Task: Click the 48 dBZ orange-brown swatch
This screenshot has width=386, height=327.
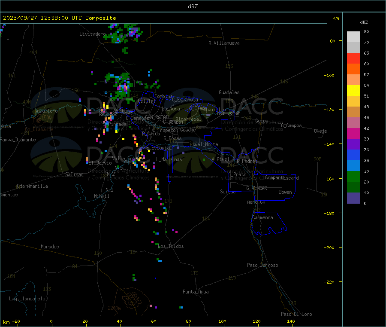Action: [x=353, y=112]
